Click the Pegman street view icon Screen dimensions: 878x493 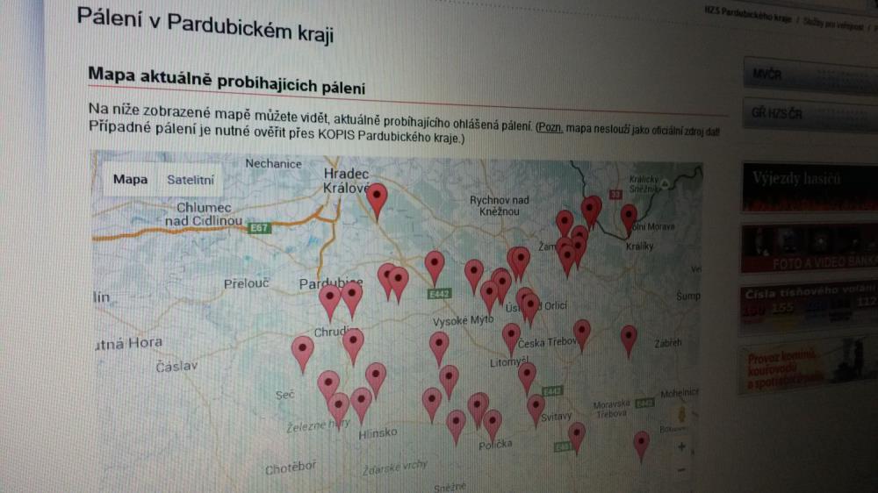(681, 415)
